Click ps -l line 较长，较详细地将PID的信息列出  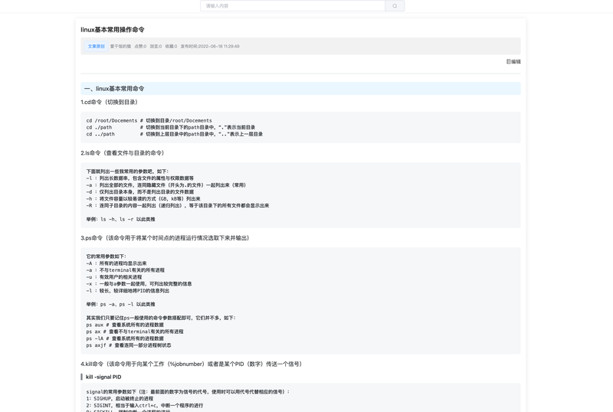click(128, 291)
